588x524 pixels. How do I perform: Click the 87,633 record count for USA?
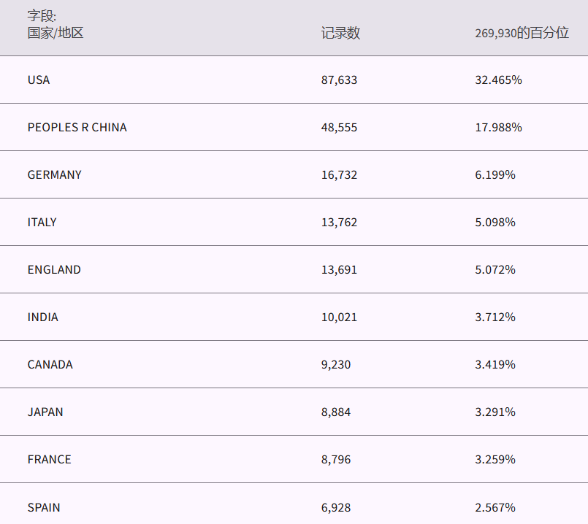(339, 80)
